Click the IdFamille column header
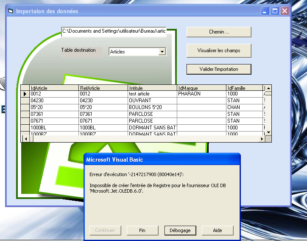307x241 pixels. (244, 88)
